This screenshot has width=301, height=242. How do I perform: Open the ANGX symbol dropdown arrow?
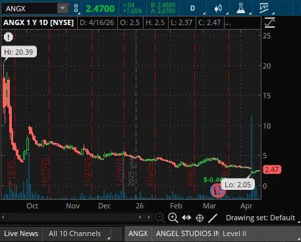tap(63, 9)
